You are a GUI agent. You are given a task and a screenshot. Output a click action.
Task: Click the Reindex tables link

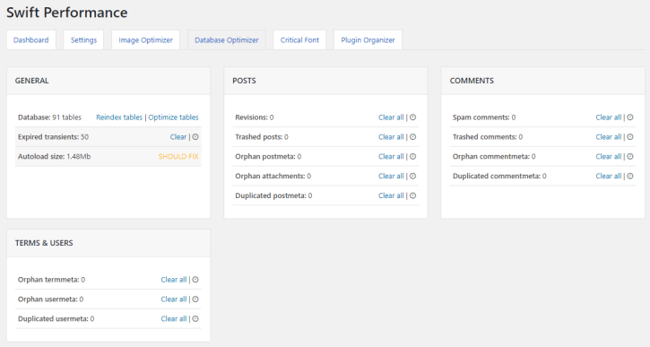119,117
